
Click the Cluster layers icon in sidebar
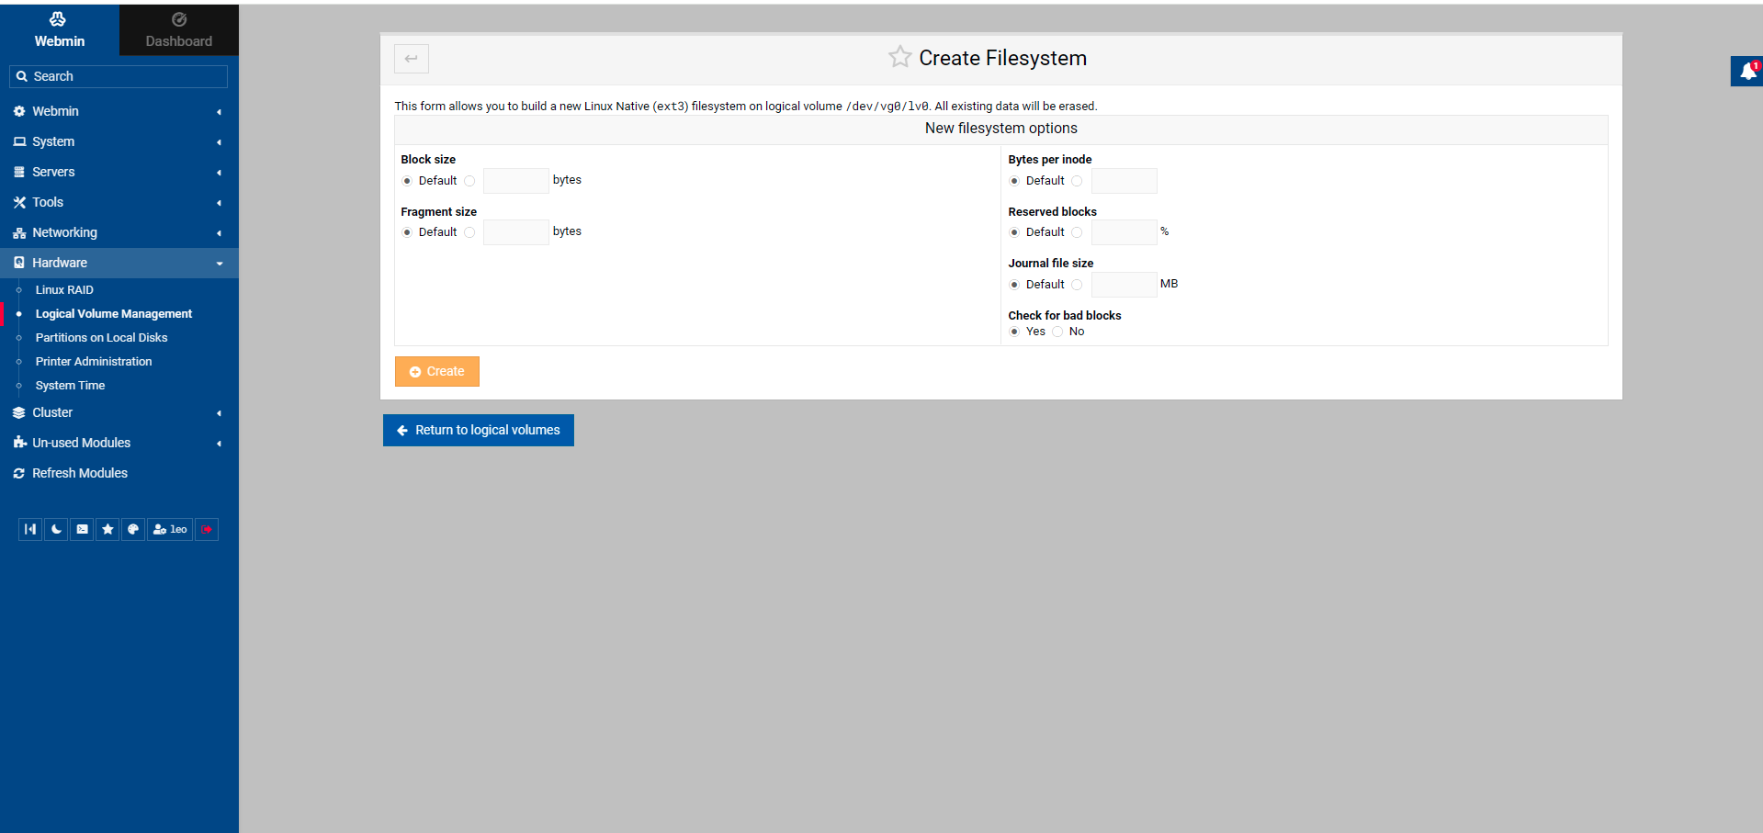pyautogui.click(x=19, y=412)
